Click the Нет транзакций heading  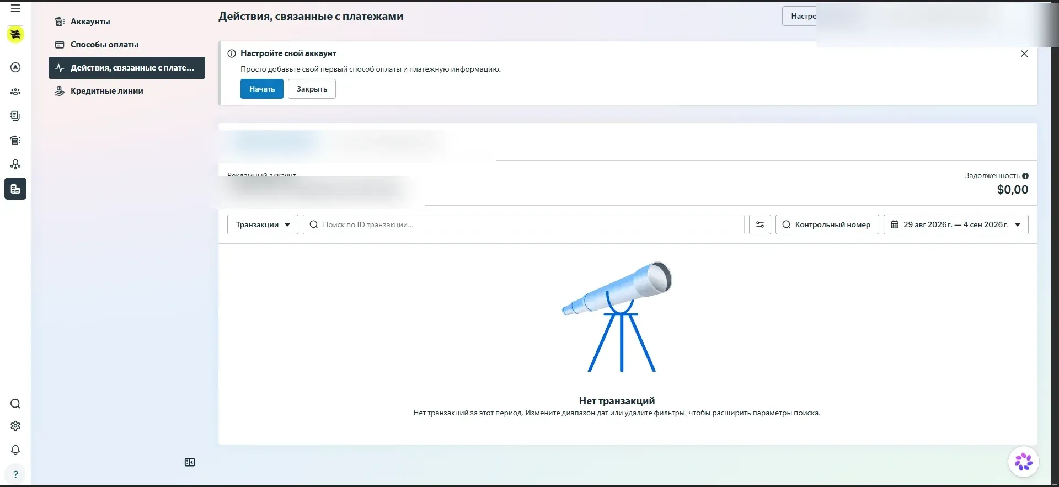point(617,401)
